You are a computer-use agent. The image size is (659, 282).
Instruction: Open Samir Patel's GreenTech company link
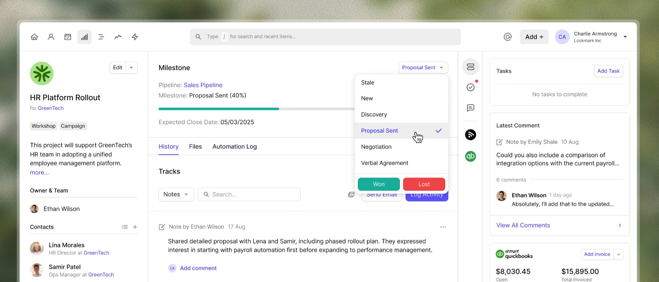pyautogui.click(x=101, y=275)
